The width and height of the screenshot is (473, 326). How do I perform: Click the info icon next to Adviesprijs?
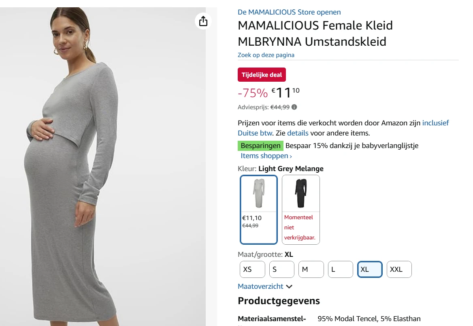294,107
